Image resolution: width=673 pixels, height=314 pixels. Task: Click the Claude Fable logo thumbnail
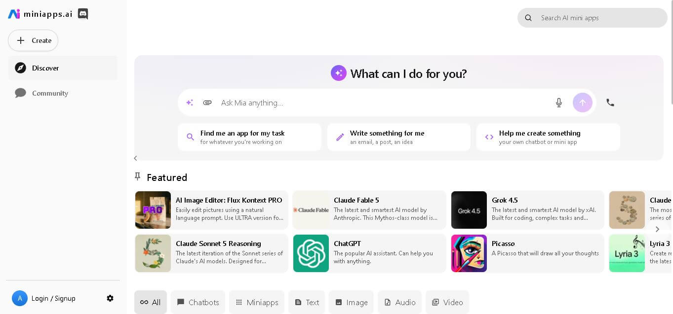311,210
